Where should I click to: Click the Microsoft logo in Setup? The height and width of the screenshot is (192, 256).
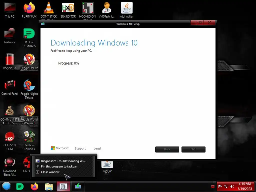[60, 148]
